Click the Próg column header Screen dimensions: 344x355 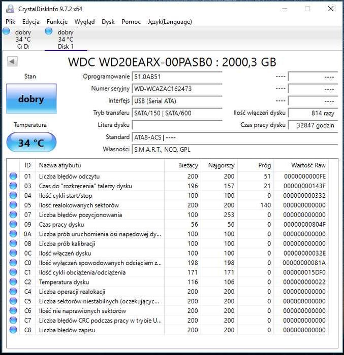[256, 165]
